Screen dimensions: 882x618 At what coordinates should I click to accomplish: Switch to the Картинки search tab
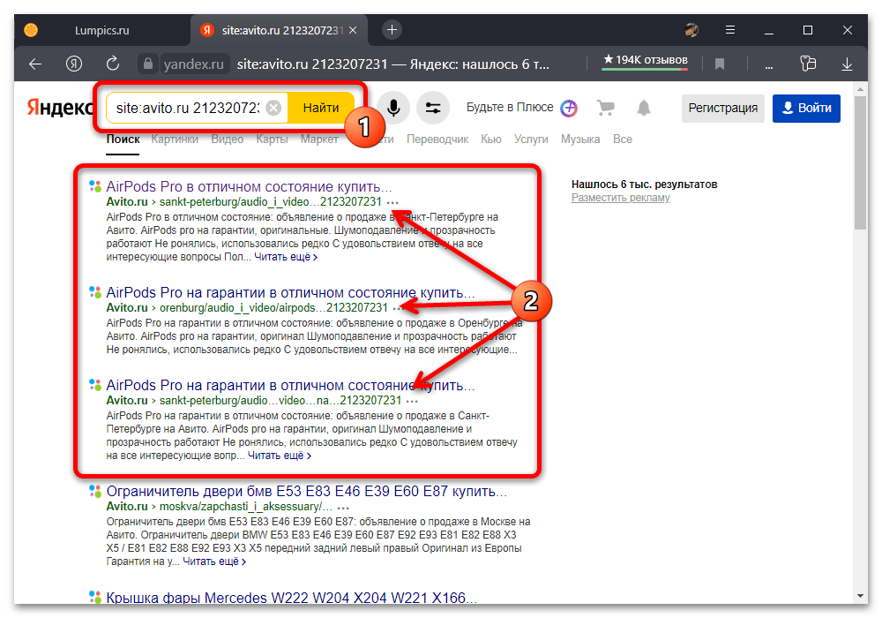175,139
